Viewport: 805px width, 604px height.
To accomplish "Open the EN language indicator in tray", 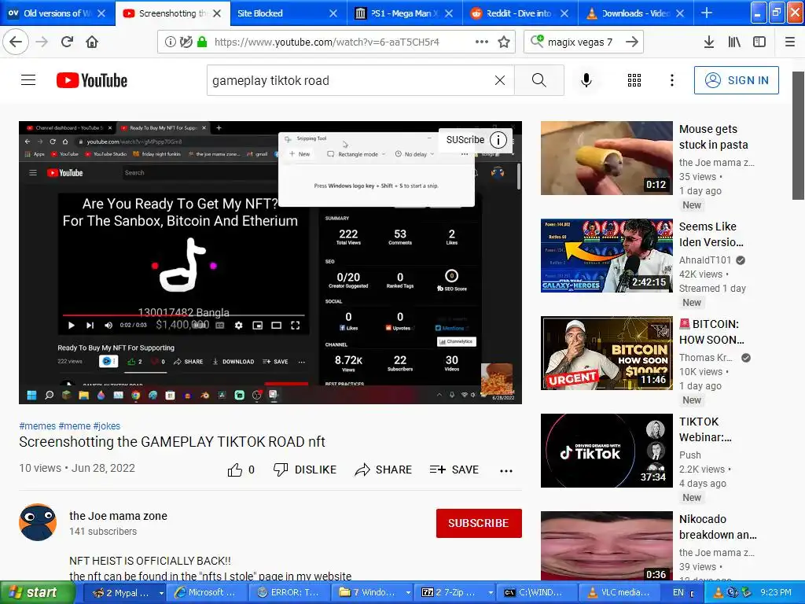I will tap(678, 592).
